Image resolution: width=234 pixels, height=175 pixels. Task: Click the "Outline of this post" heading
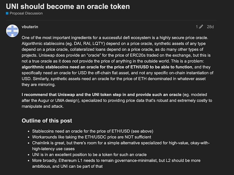coord(47,121)
